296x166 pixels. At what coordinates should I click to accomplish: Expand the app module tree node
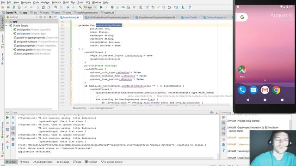click(x=6, y=22)
